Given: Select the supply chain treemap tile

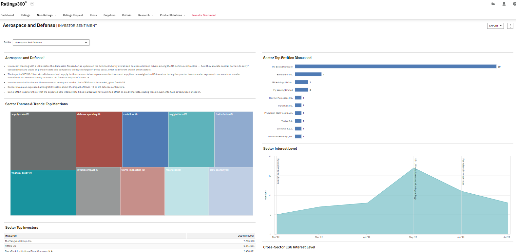Looking at the screenshot, I should [x=43, y=141].
